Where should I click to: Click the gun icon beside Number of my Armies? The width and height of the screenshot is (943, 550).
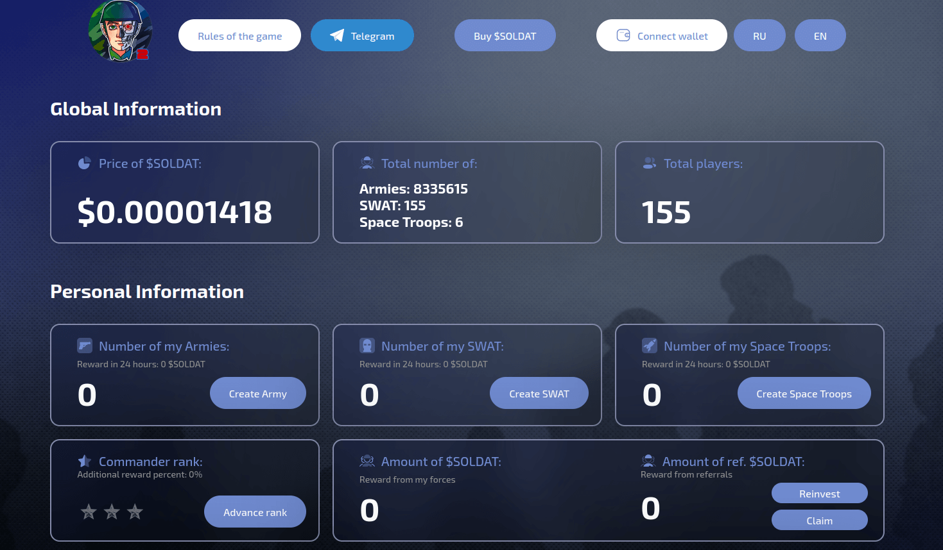tap(85, 346)
